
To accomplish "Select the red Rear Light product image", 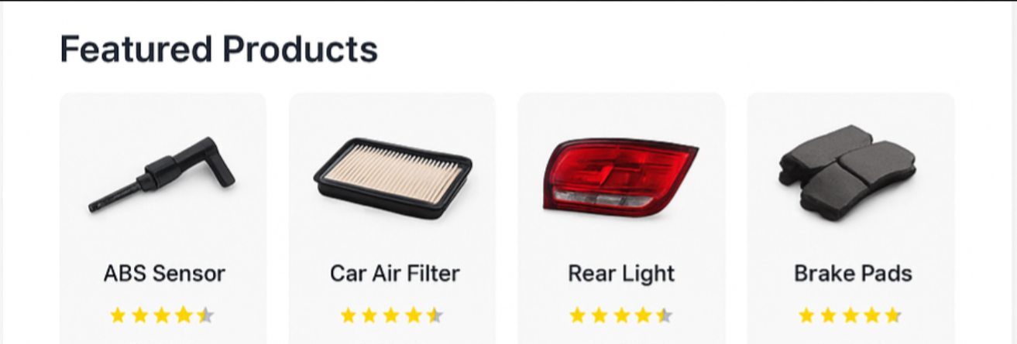I will coord(620,177).
